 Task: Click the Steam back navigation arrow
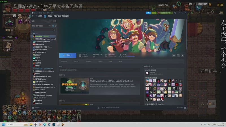[x=33, y=16]
